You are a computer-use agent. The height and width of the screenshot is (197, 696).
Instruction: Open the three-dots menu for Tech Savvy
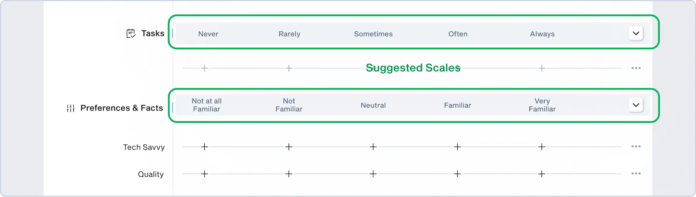click(636, 146)
